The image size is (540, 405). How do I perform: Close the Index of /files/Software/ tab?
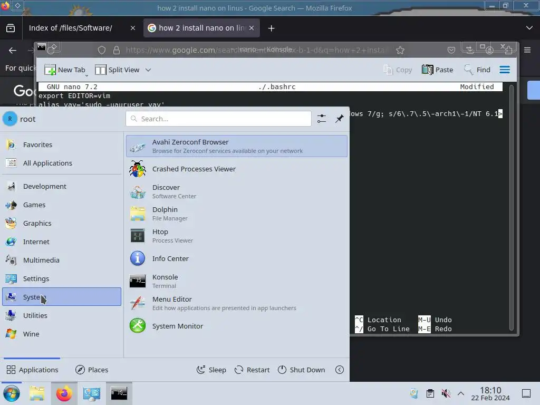(132, 28)
